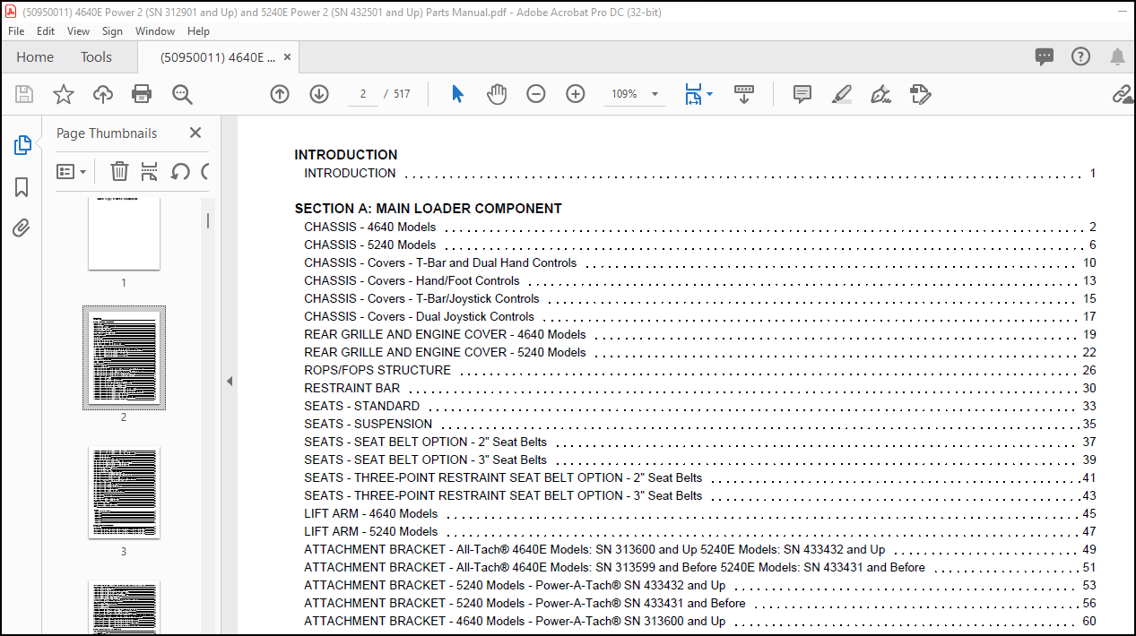Image resolution: width=1136 pixels, height=636 pixels.
Task: Open ROPS/FOPS STRUCTURE entry
Action: (377, 370)
